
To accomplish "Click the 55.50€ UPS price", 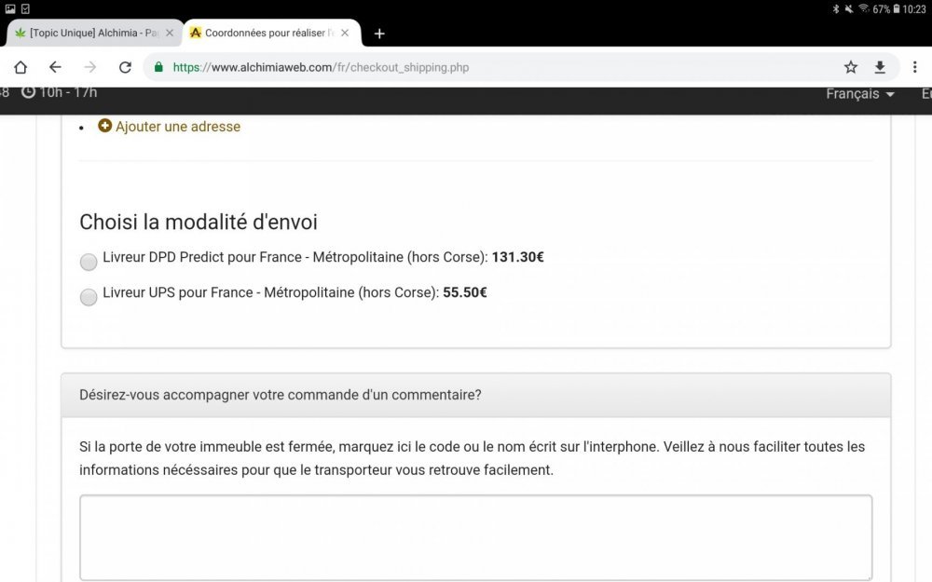I will pyautogui.click(x=465, y=292).
